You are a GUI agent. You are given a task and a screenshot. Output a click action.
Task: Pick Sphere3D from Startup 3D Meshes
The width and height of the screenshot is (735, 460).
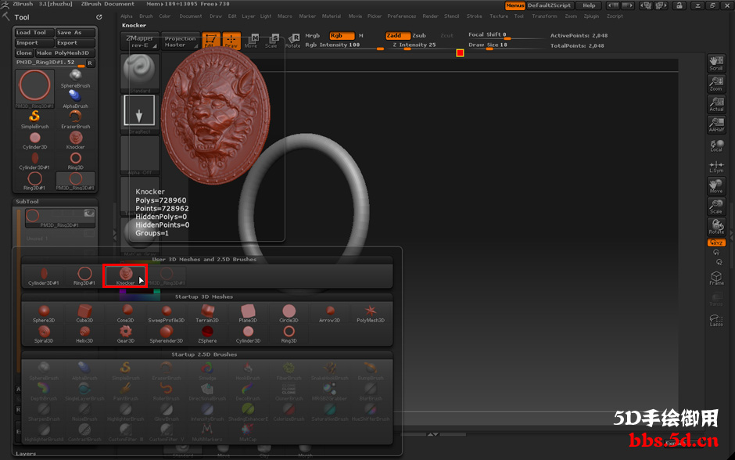44,313
